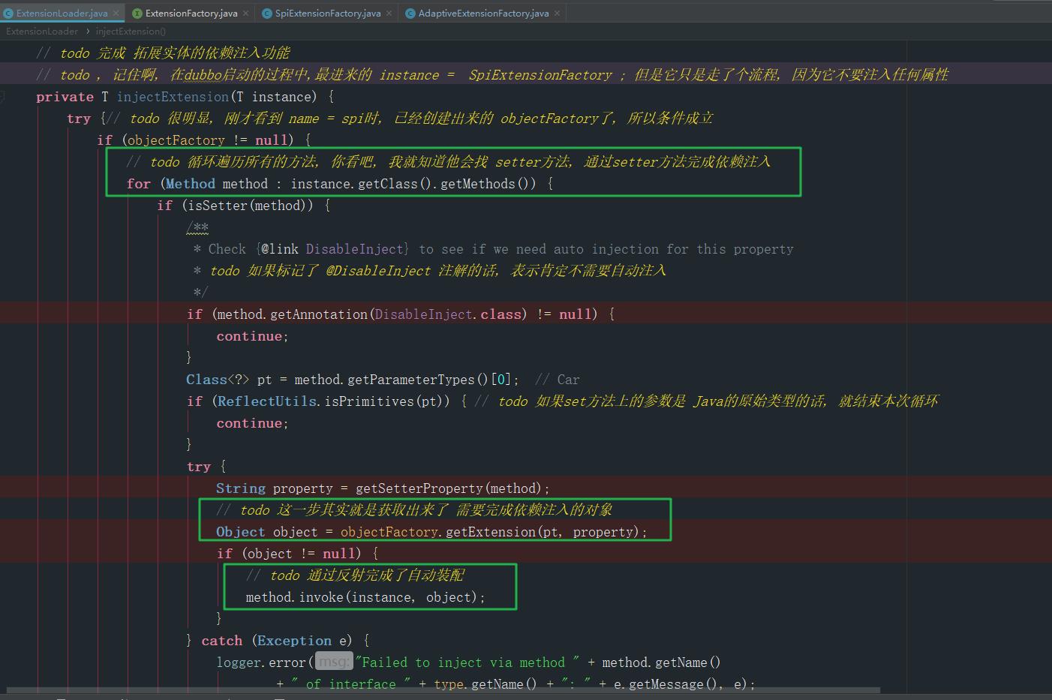Click the 'private' keyword of injectExtension
Screen dimensions: 1052x700
(x=65, y=97)
